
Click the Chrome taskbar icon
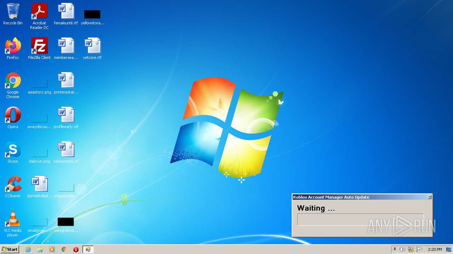(x=64, y=249)
